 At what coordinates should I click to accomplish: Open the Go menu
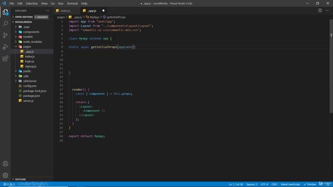[x=53, y=4]
